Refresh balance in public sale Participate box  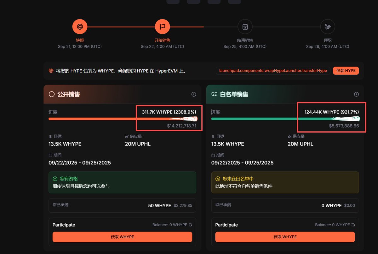[190, 225]
